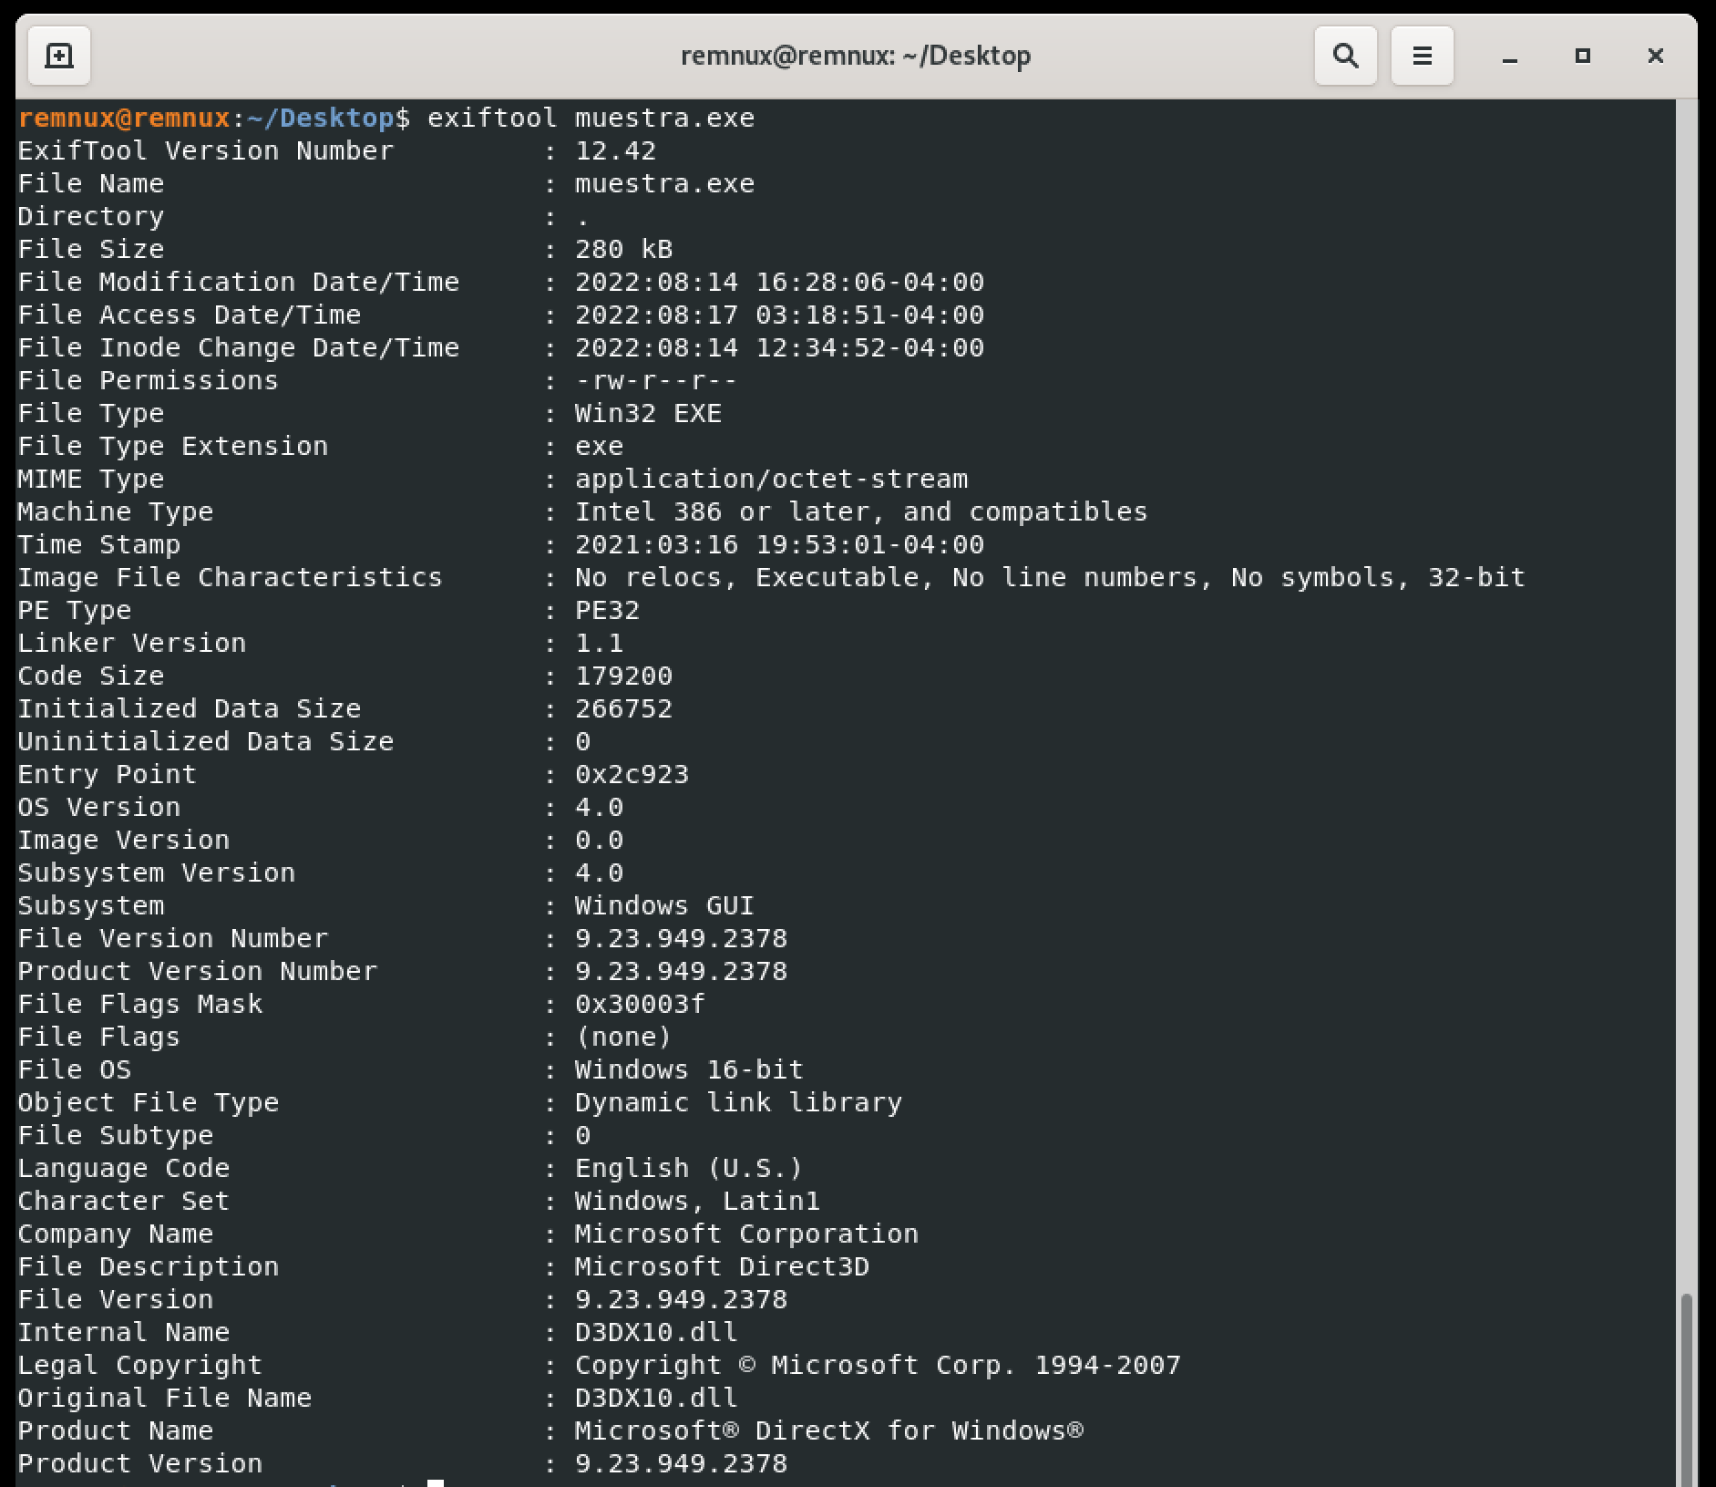Click the File Version Number label

[172, 938]
